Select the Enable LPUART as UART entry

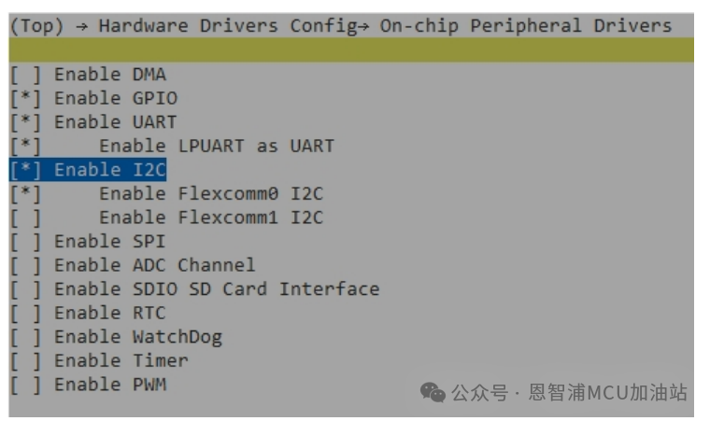pyautogui.click(x=216, y=146)
